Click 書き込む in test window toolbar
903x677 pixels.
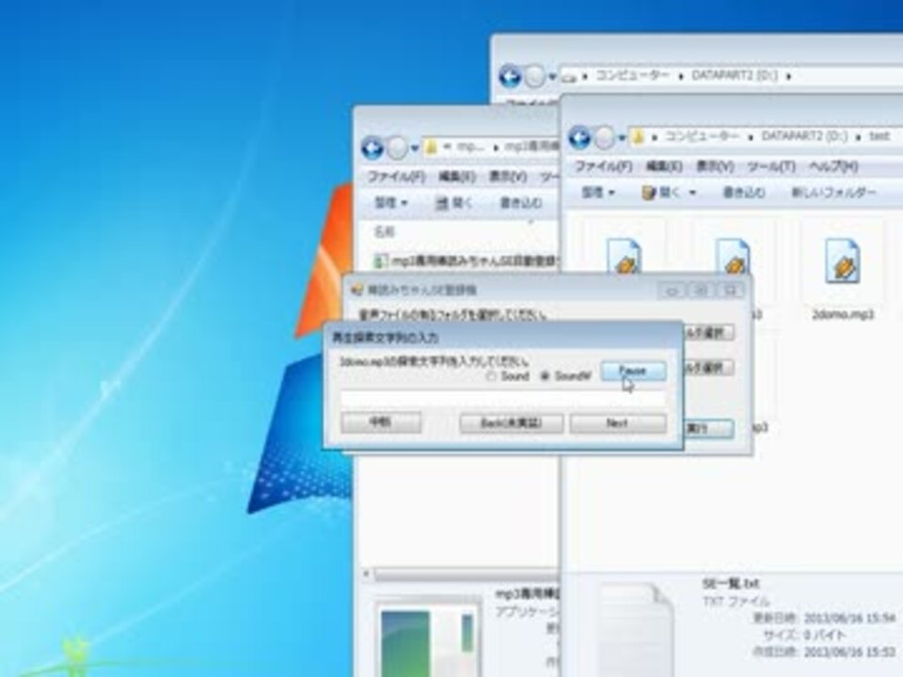[x=743, y=192]
